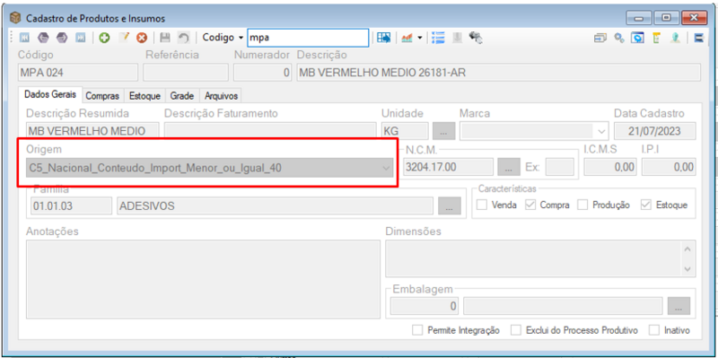Click the binoculars search icon

coord(476,38)
